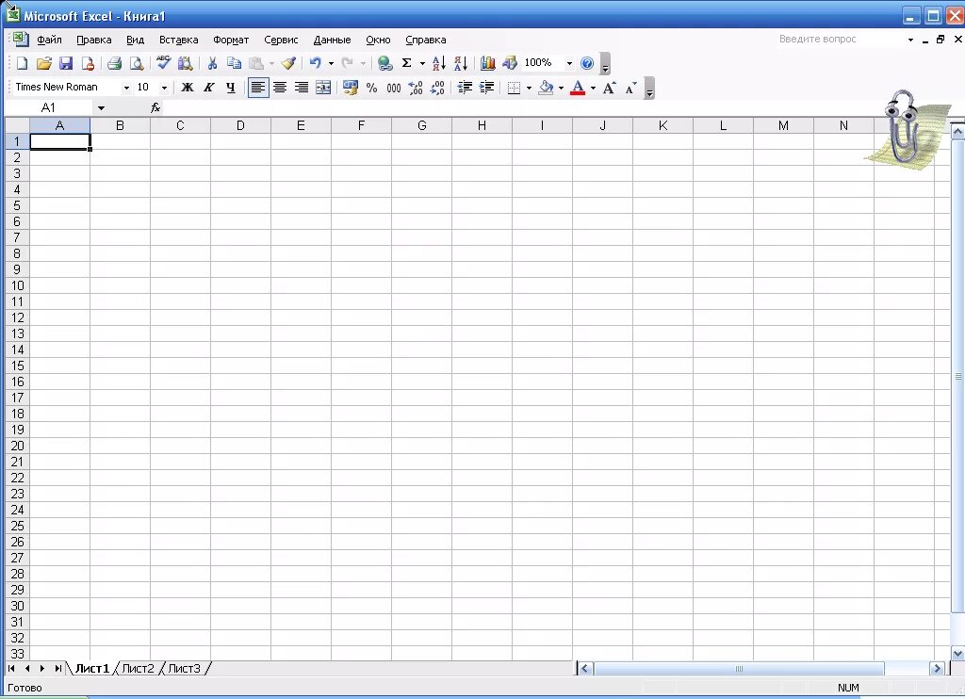Click the insert function fx button
Image resolution: width=965 pixels, height=699 pixels.
[x=155, y=107]
